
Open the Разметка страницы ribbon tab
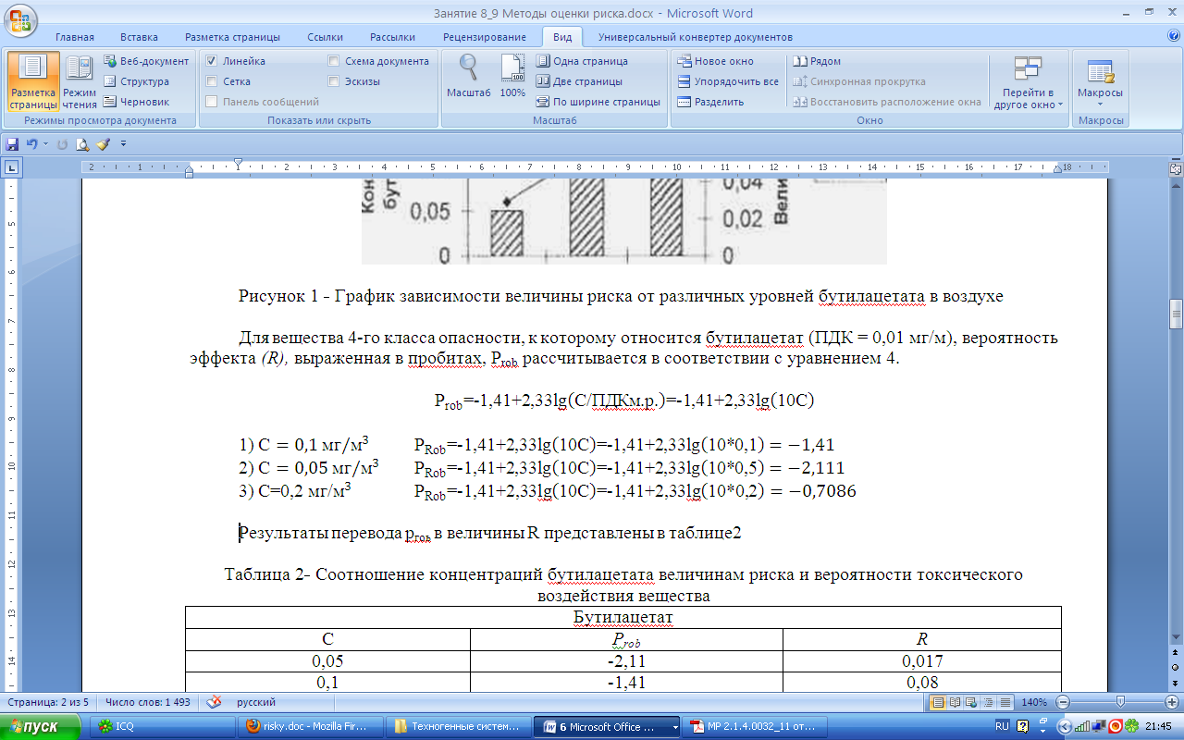point(232,37)
